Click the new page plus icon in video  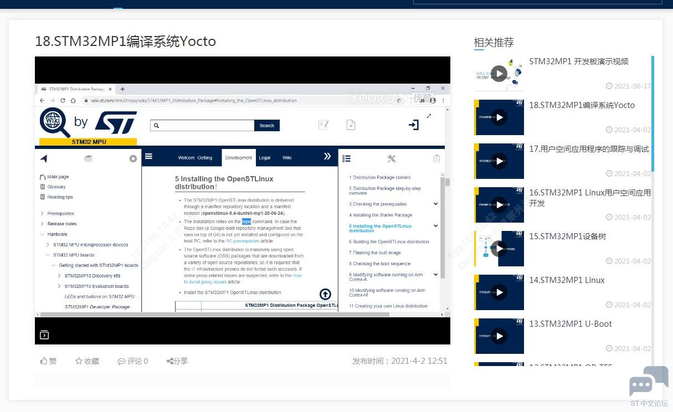351,125
